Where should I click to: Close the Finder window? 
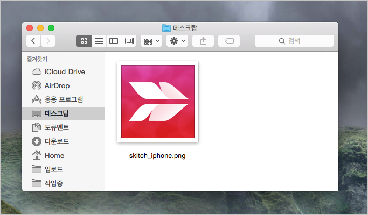(30, 28)
